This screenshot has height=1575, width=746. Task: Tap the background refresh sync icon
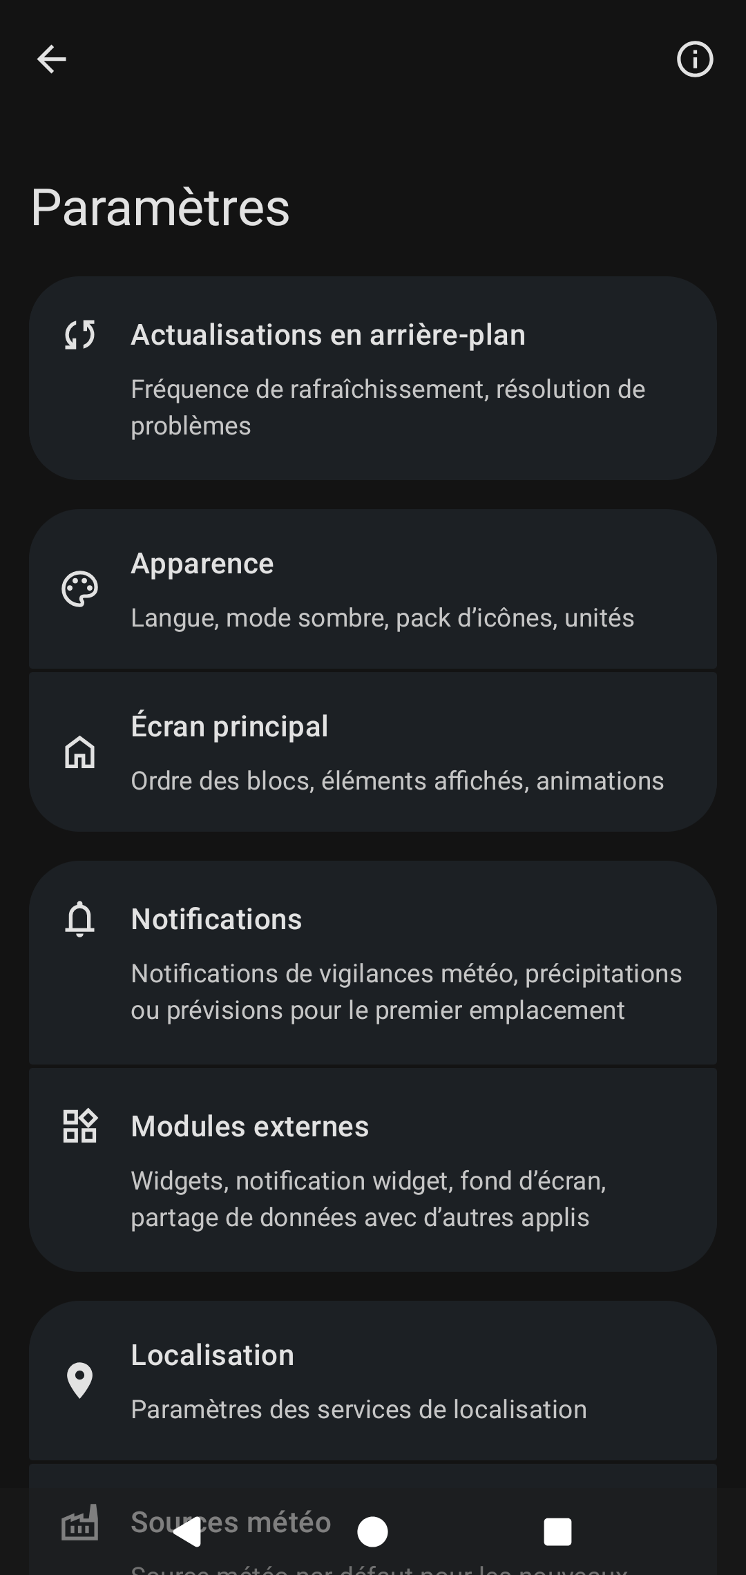pos(80,335)
